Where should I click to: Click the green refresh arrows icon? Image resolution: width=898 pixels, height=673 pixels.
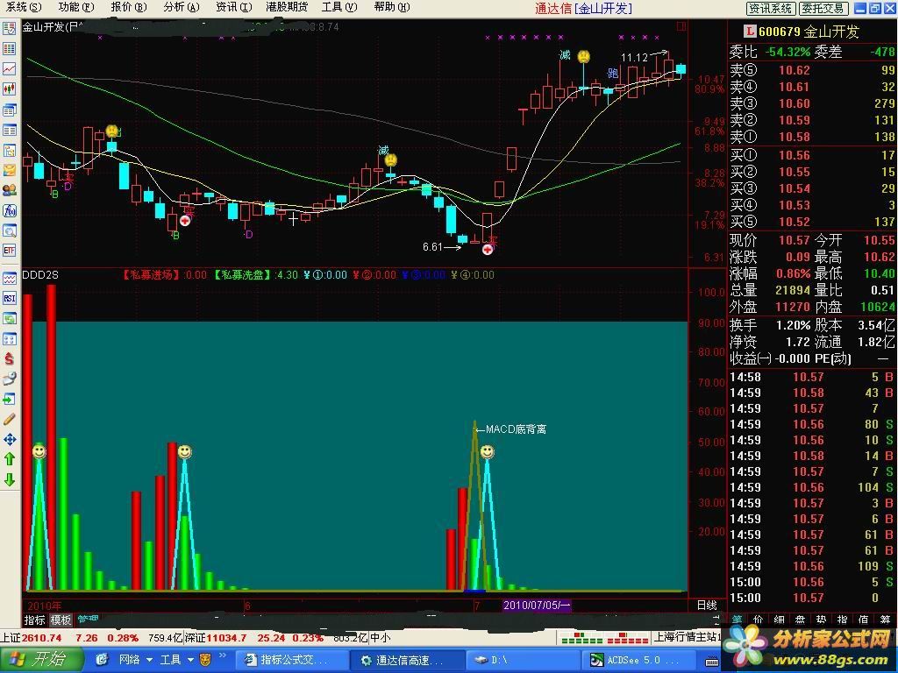[x=9, y=318]
